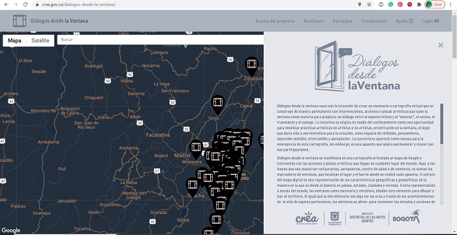Click the window marker near Zipaquirá
The height and width of the screenshot is (235, 457).
(x=251, y=66)
